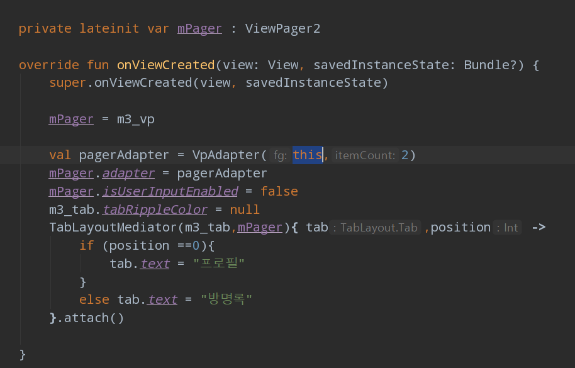Click the 'fg:' parameter inlay hint
This screenshot has width=575, height=368.
tap(280, 155)
